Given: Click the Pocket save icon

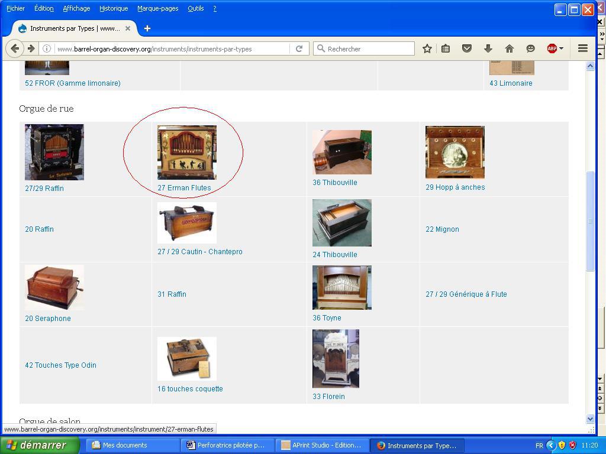Looking at the screenshot, I should tap(466, 49).
